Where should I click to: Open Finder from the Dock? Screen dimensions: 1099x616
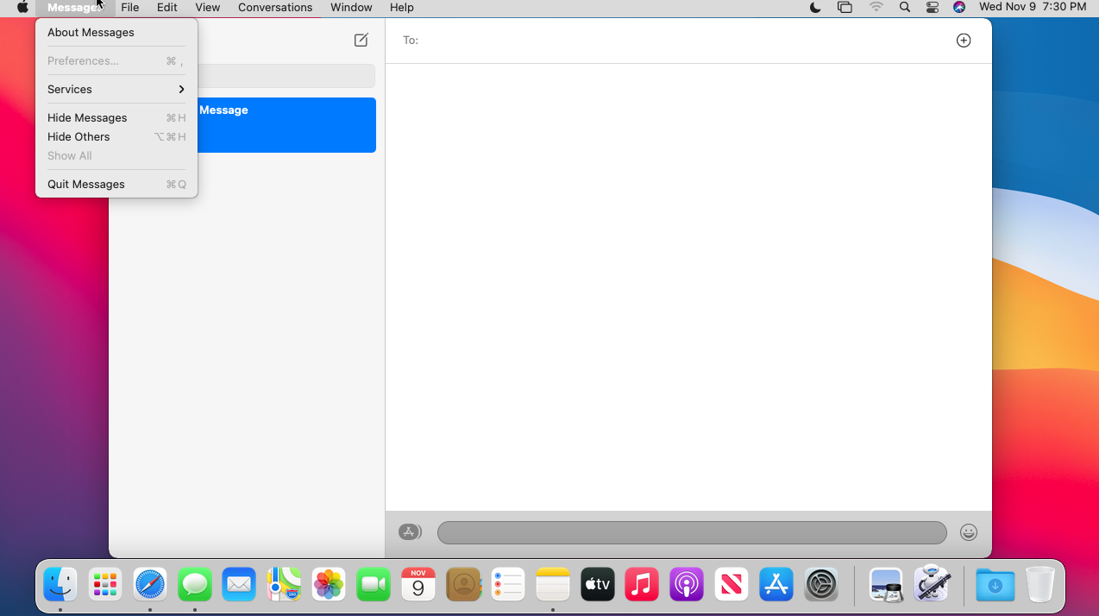60,585
